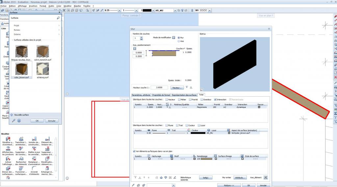Click eyedropper icon at Mur dialog bottom

pos(133,185)
